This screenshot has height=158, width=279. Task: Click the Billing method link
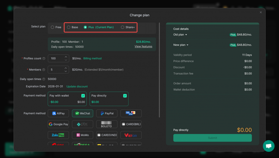tap(92, 58)
